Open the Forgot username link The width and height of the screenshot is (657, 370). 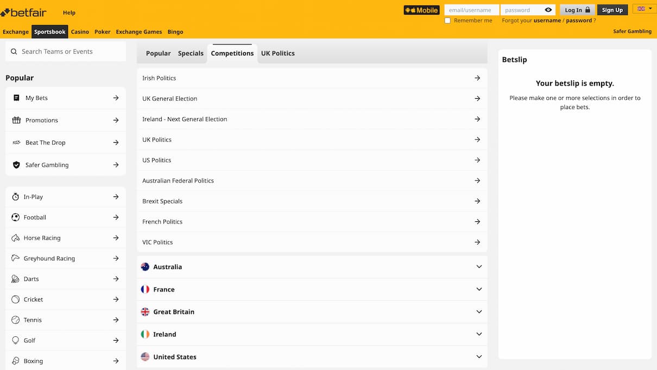543,20
